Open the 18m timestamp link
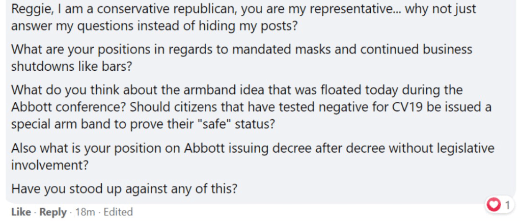This screenshot has height=221, width=521. pos(85,212)
